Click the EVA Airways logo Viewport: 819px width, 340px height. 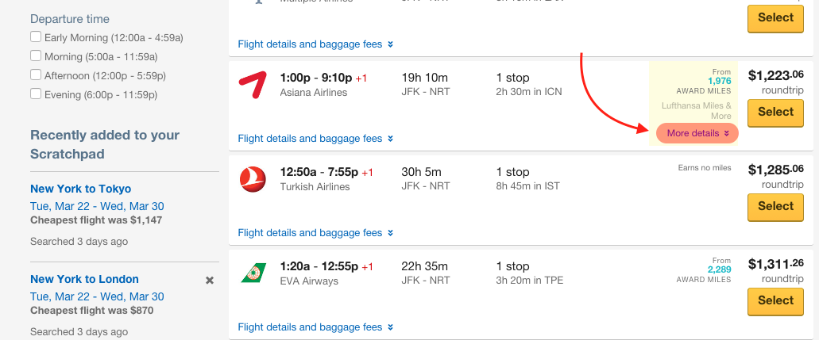[253, 273]
